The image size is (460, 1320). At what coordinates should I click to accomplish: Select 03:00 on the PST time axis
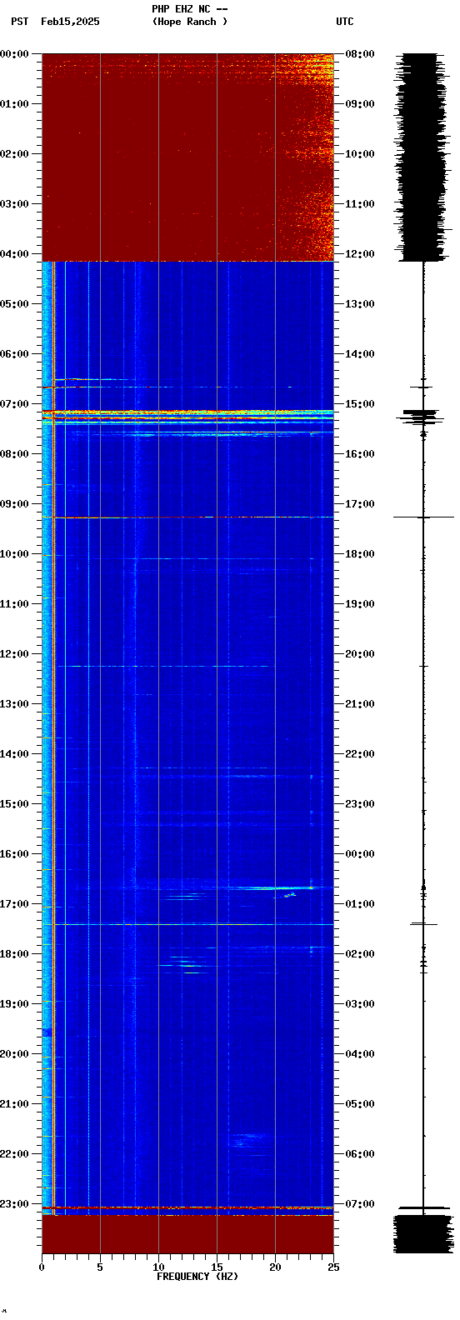click(x=14, y=203)
